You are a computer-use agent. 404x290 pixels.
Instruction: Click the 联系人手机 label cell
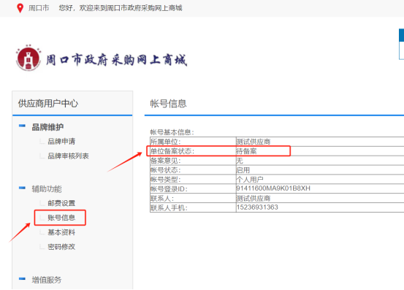tap(193, 207)
